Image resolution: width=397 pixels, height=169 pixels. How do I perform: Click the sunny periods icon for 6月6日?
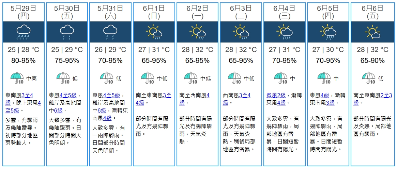372,32
